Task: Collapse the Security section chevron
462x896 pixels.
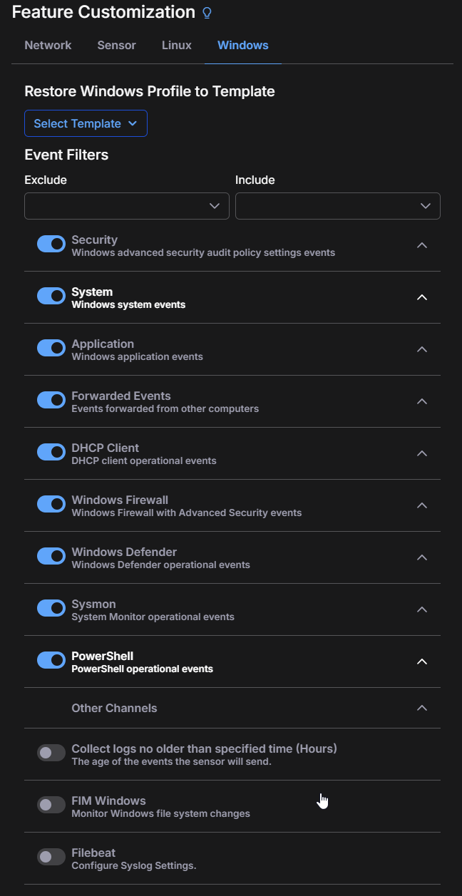Action: point(422,245)
